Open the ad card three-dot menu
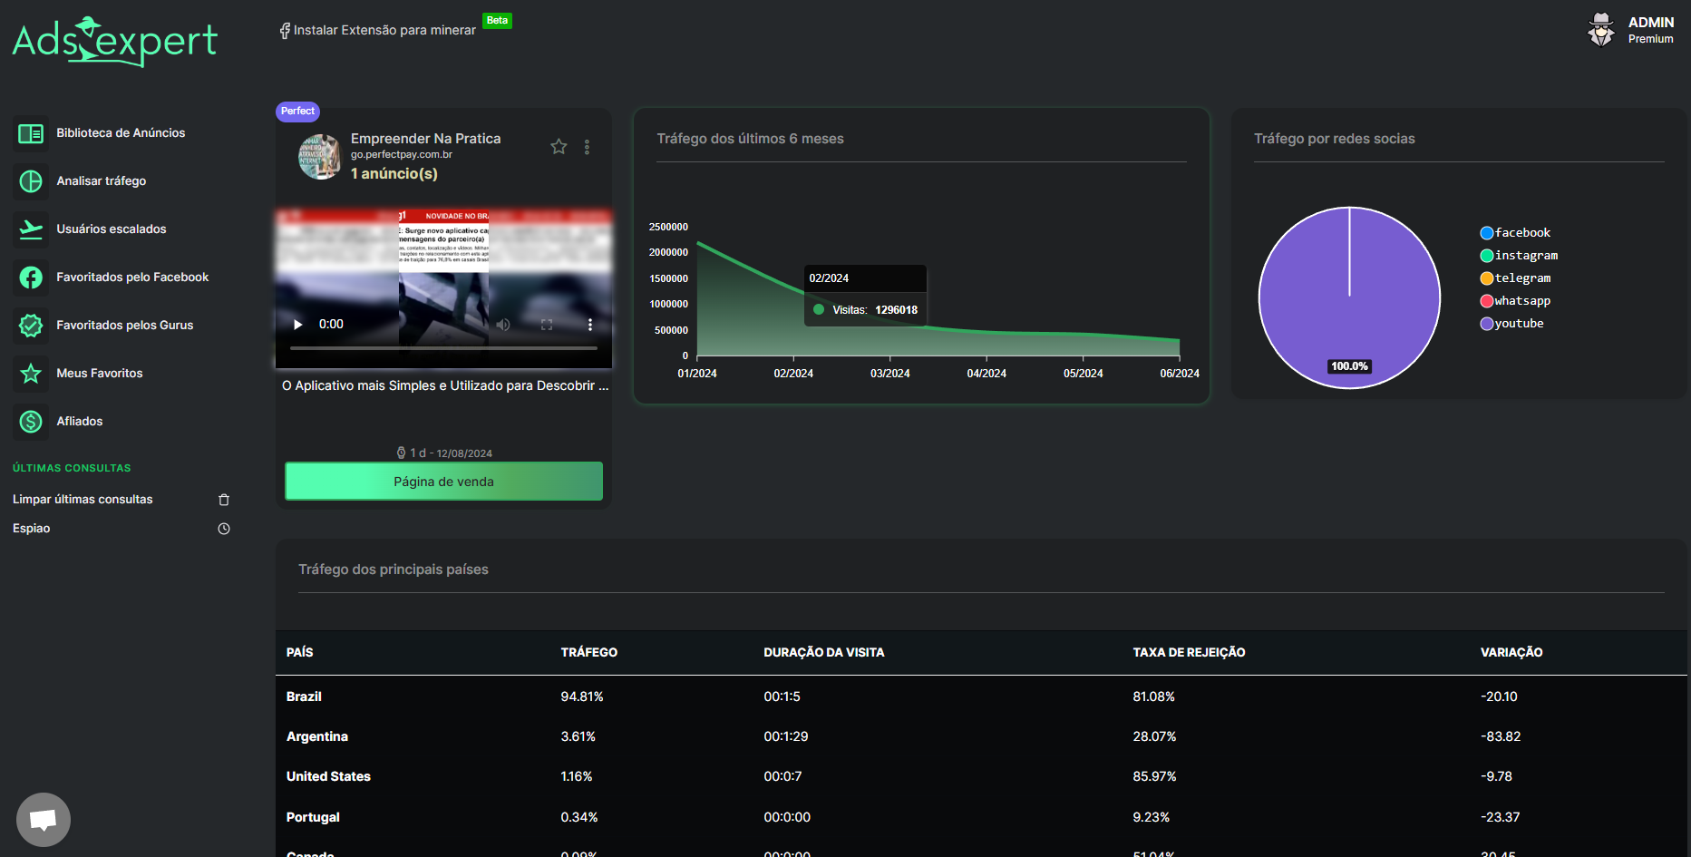This screenshot has width=1691, height=857. point(587,147)
